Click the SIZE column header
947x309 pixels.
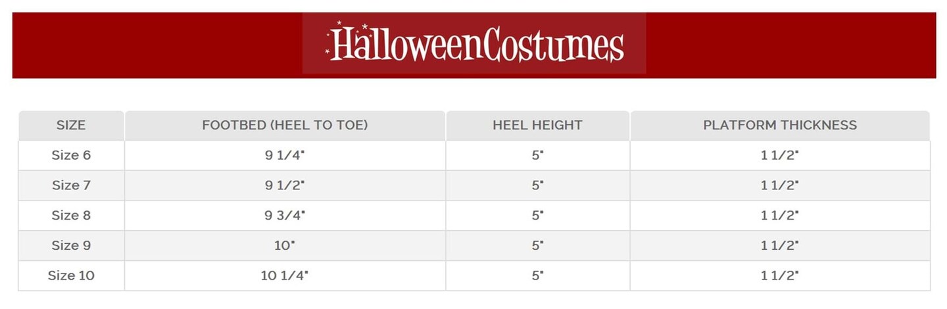pos(71,125)
